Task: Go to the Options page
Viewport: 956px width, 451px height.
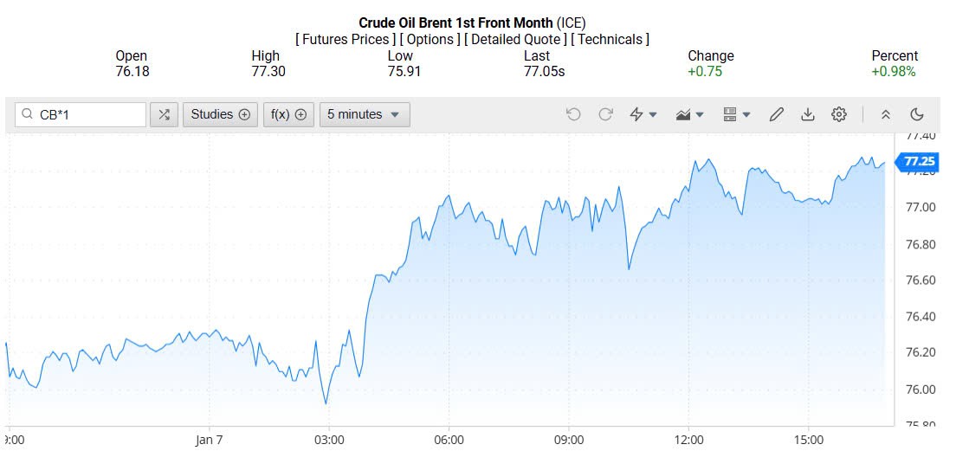Action: point(430,39)
